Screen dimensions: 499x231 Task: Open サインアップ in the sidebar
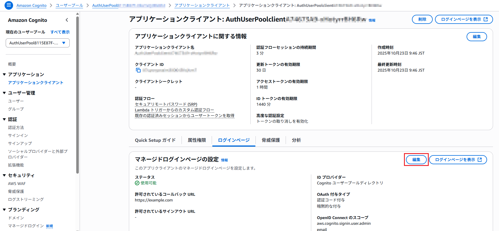click(20, 143)
